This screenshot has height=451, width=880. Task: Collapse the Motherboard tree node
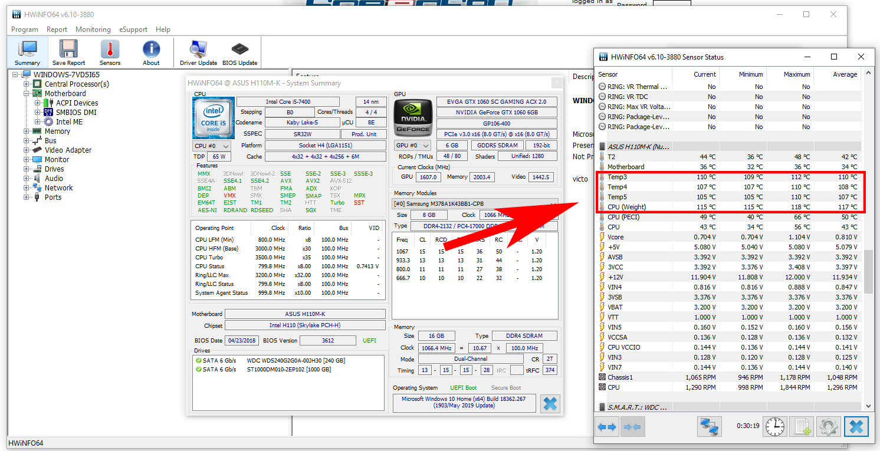pos(27,94)
